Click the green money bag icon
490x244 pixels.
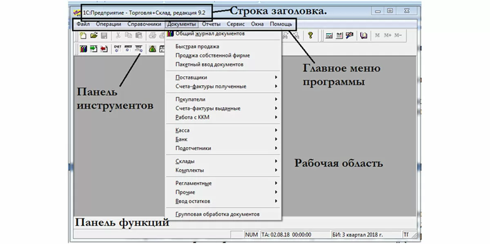click(x=152, y=49)
